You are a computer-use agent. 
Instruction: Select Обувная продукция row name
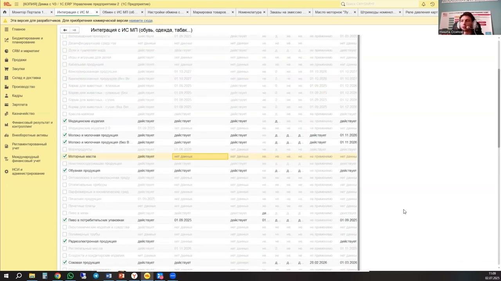84,171
